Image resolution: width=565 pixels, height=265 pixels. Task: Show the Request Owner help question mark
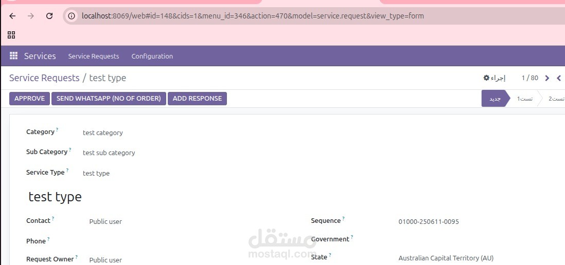pyautogui.click(x=76, y=257)
